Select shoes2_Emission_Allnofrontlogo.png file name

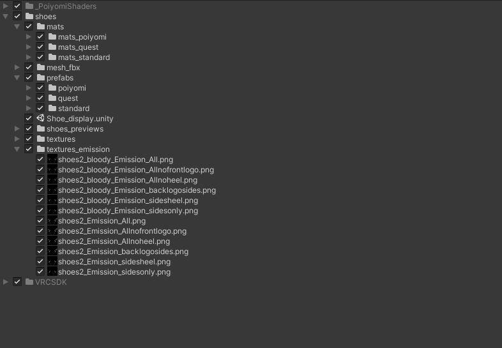[x=122, y=231]
